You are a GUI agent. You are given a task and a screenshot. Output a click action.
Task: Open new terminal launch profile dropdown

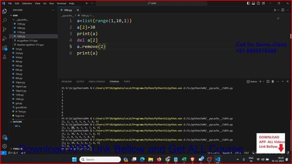[x=264, y=82]
